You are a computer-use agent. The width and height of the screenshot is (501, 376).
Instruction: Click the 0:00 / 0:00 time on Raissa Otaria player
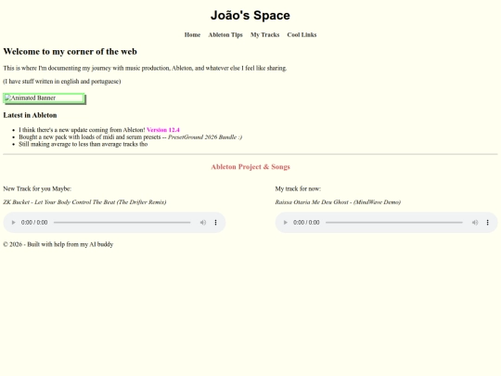tap(306, 223)
